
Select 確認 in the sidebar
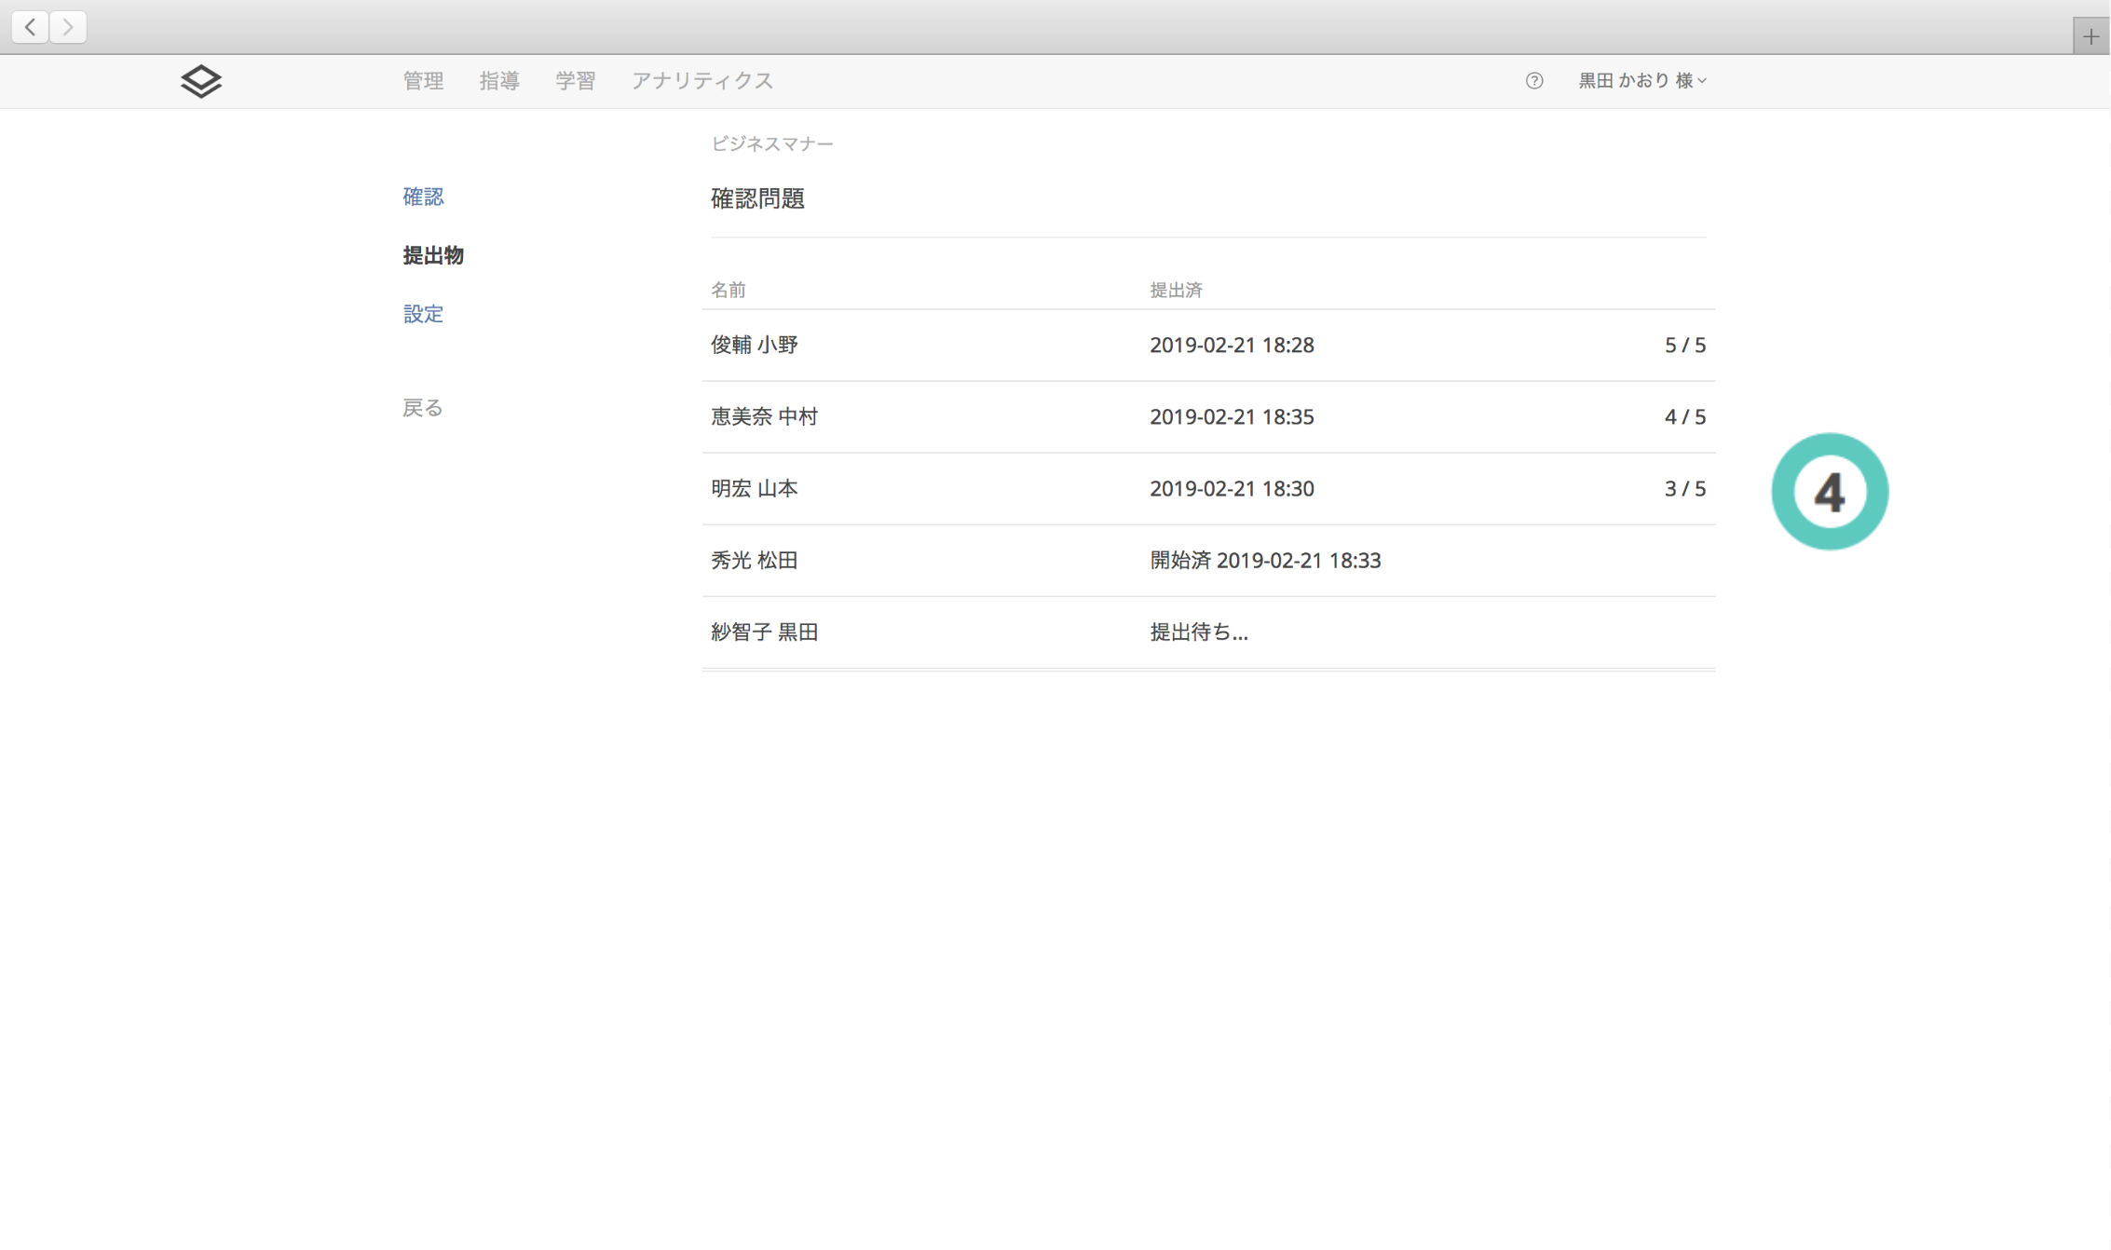423,197
